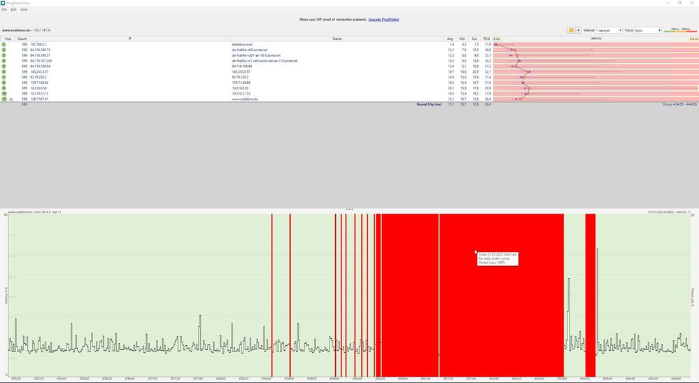The width and height of the screenshot is (699, 383).
Task: Click the three-dot splitter handle above the timeline graph
Action: (x=350, y=209)
